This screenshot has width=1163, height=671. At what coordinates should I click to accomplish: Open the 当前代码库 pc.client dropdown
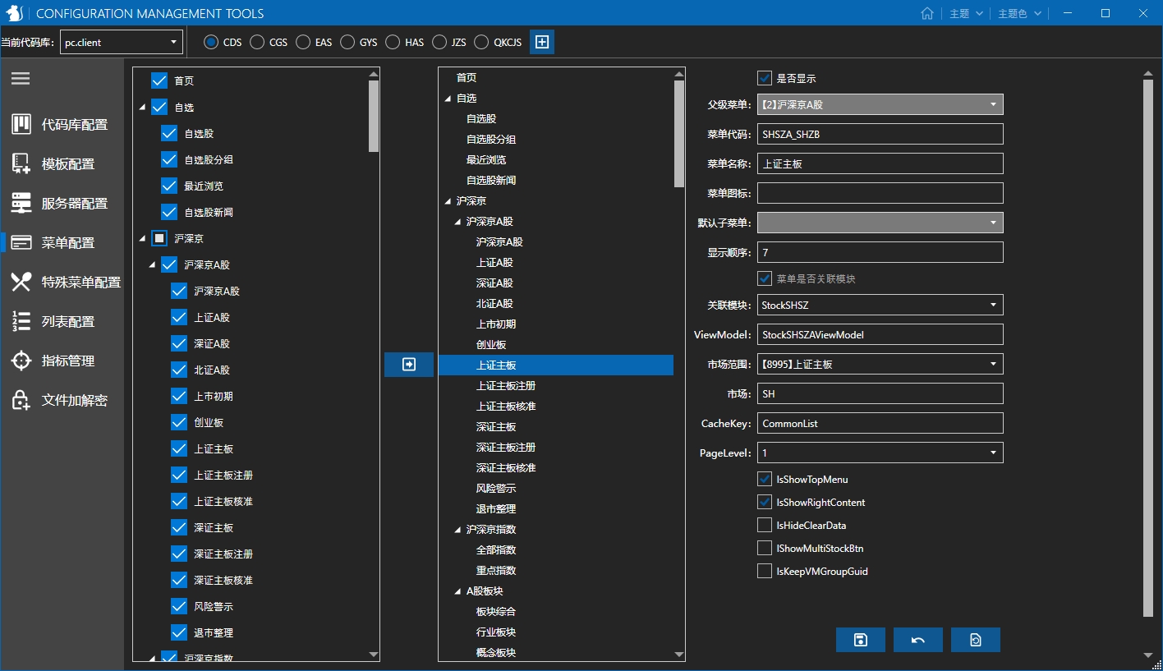coord(121,42)
